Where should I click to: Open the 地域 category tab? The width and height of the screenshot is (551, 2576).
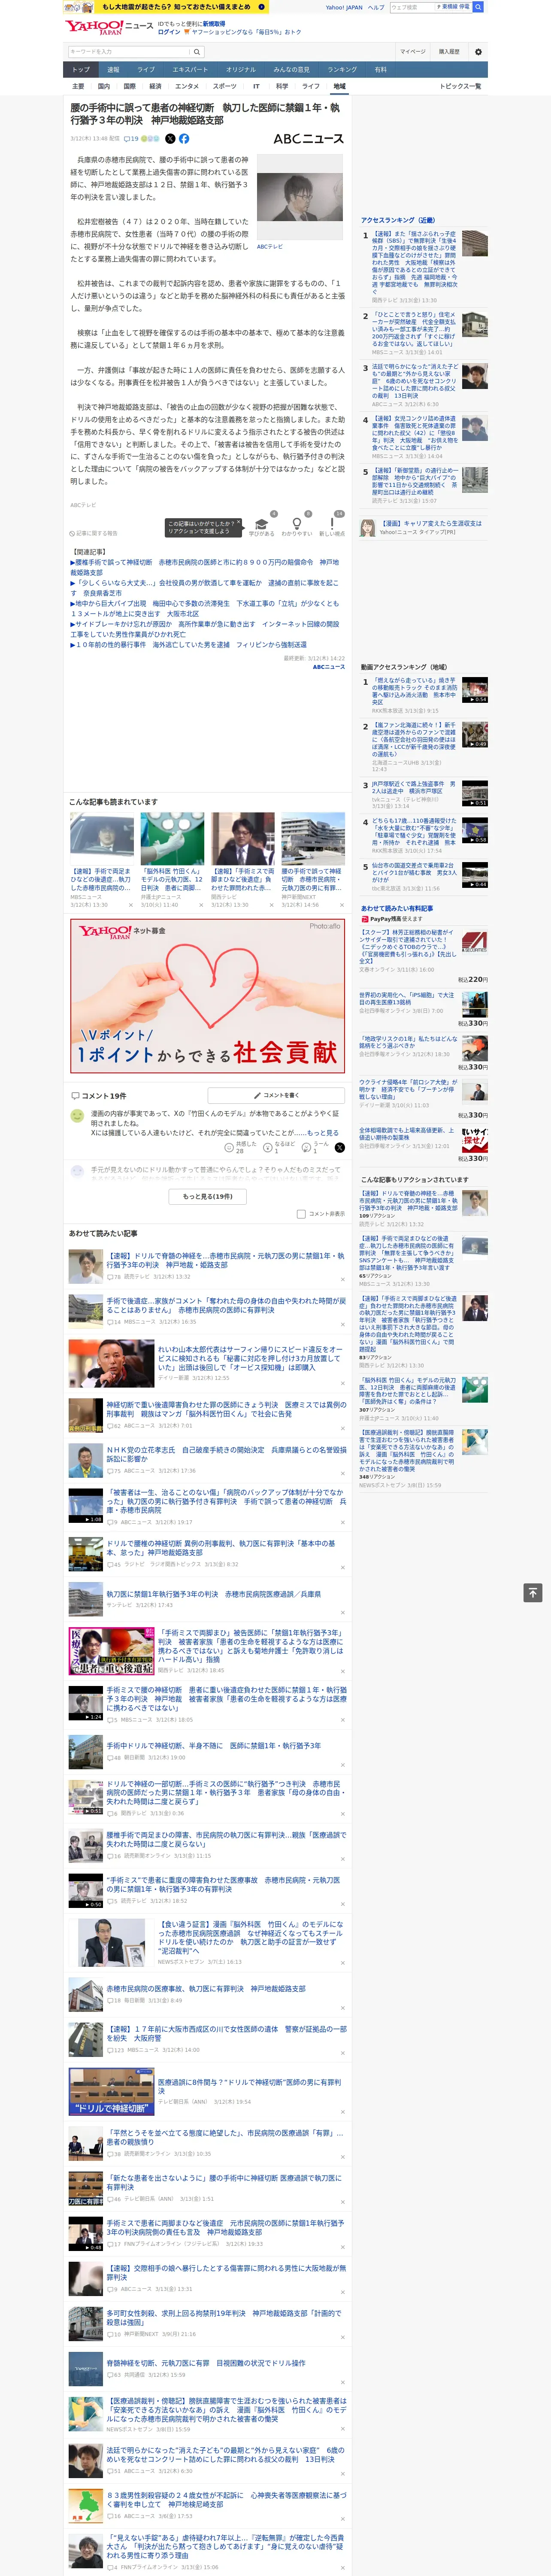[339, 86]
